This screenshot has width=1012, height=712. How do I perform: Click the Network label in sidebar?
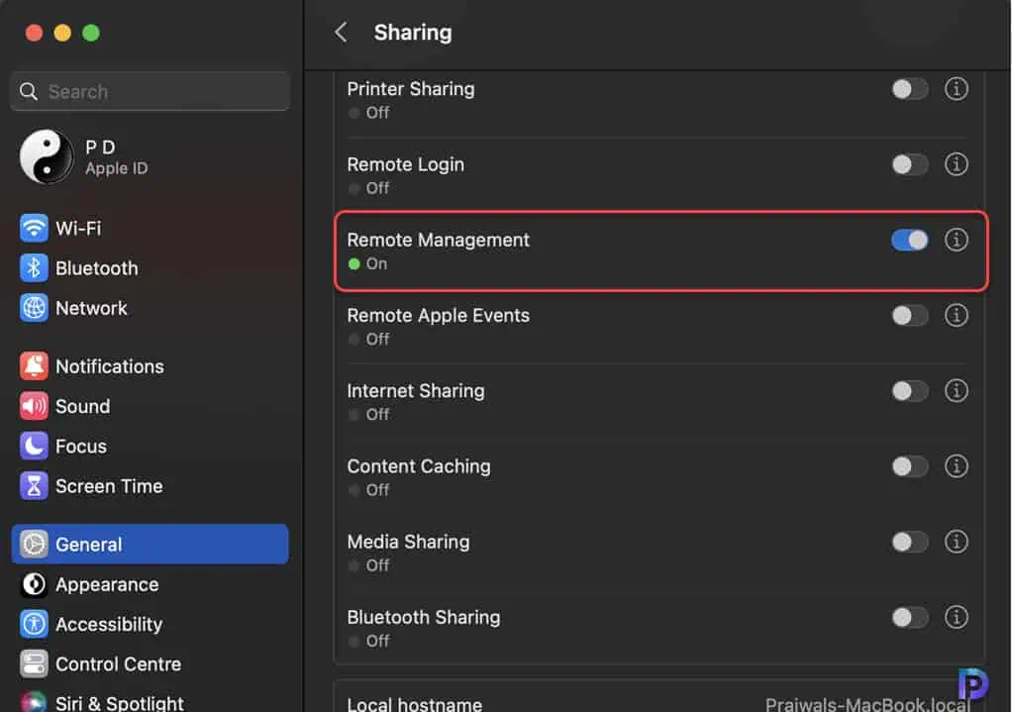click(92, 309)
